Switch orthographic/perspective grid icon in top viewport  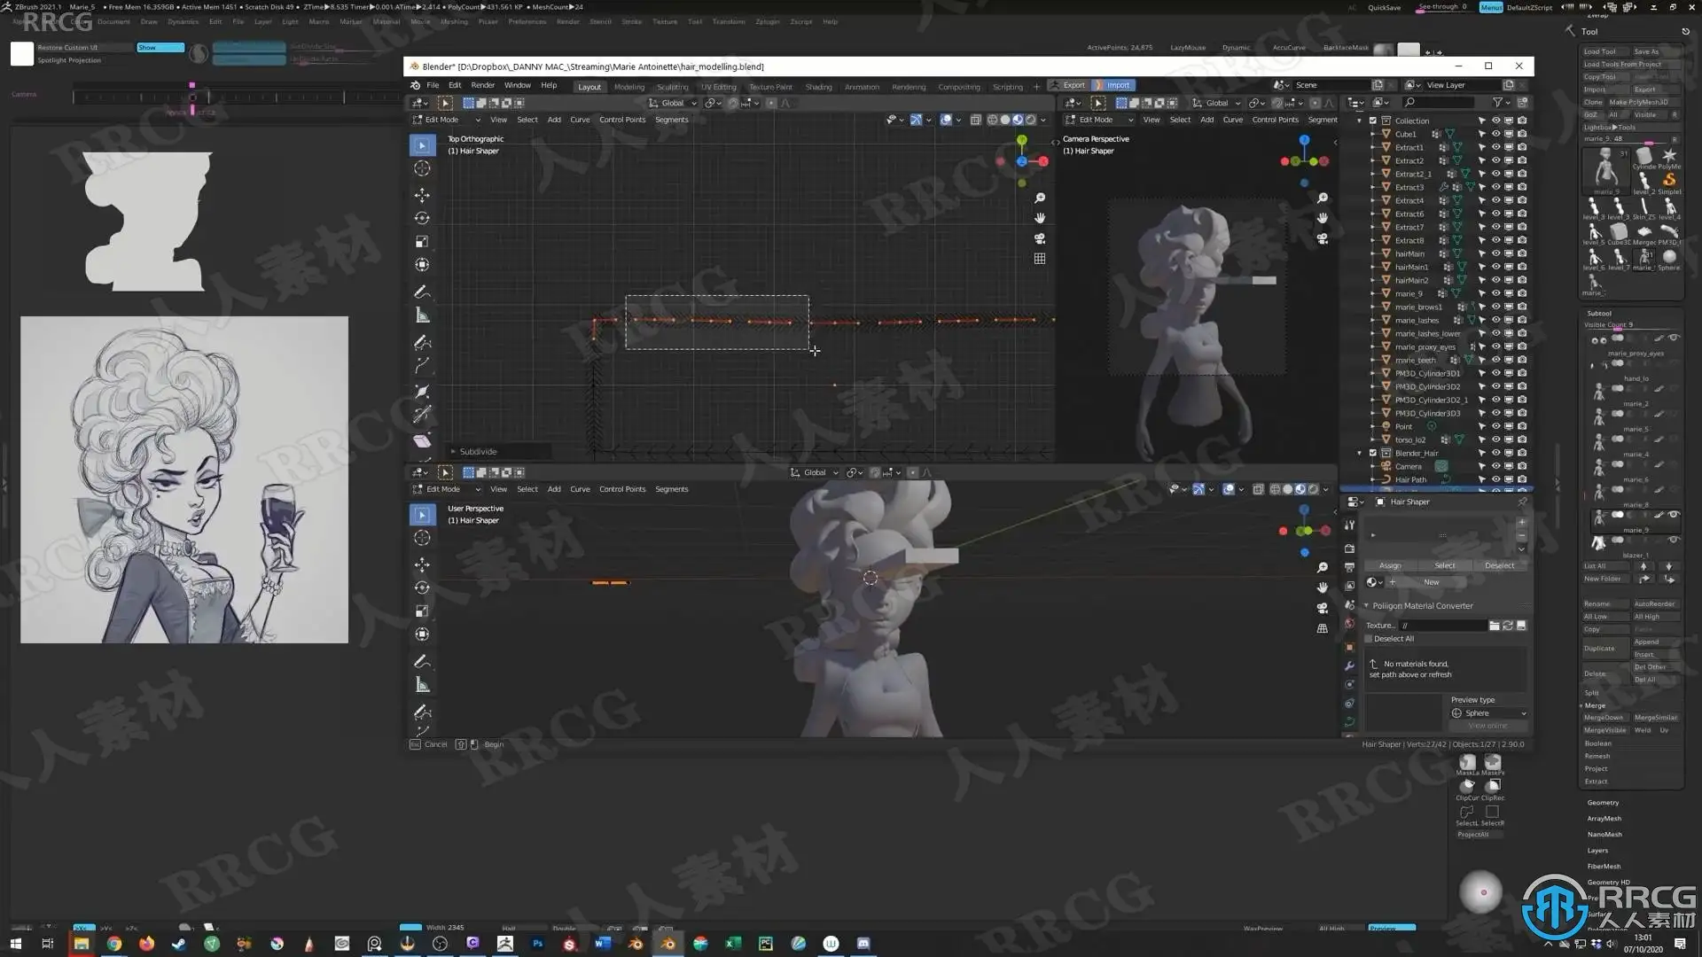pos(1040,259)
